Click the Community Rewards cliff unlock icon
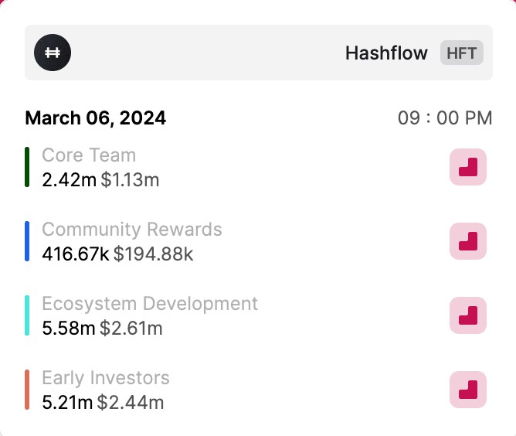Image resolution: width=516 pixels, height=436 pixels. [468, 241]
